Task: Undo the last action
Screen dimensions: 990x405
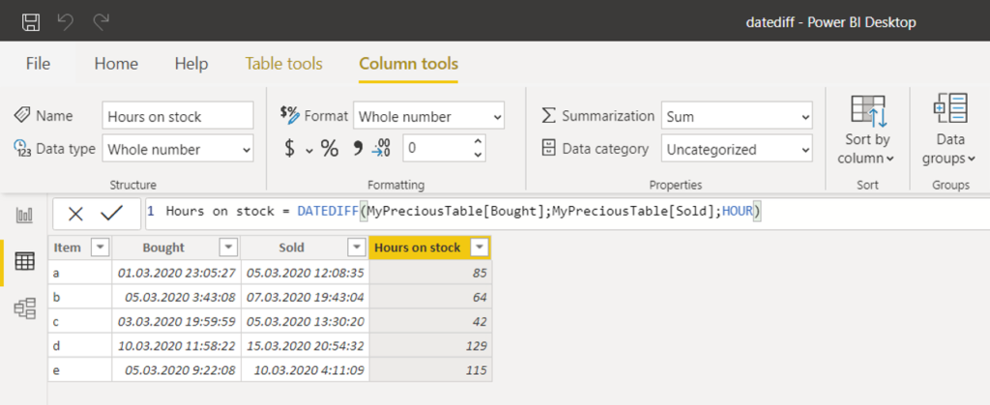Action: point(66,22)
